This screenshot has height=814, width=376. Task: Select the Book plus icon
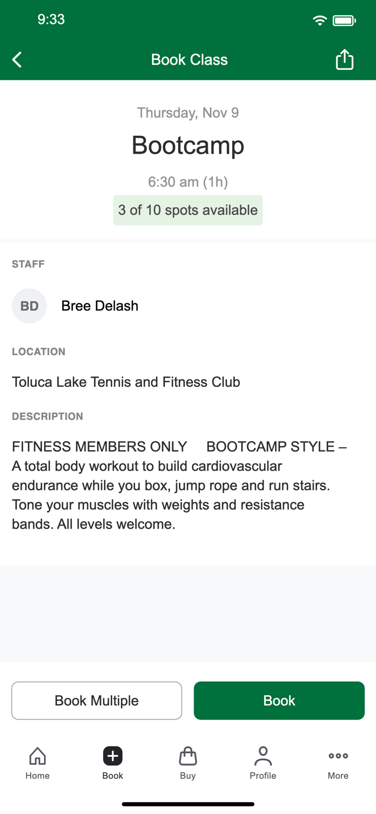(x=112, y=756)
